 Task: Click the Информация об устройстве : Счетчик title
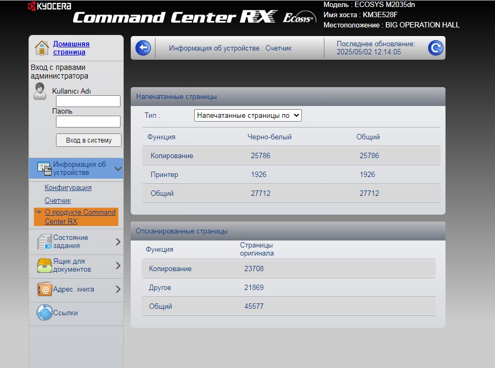pos(230,48)
